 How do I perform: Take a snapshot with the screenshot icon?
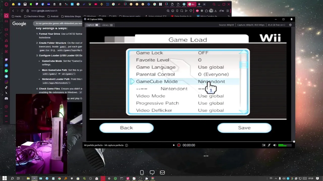coord(264,145)
